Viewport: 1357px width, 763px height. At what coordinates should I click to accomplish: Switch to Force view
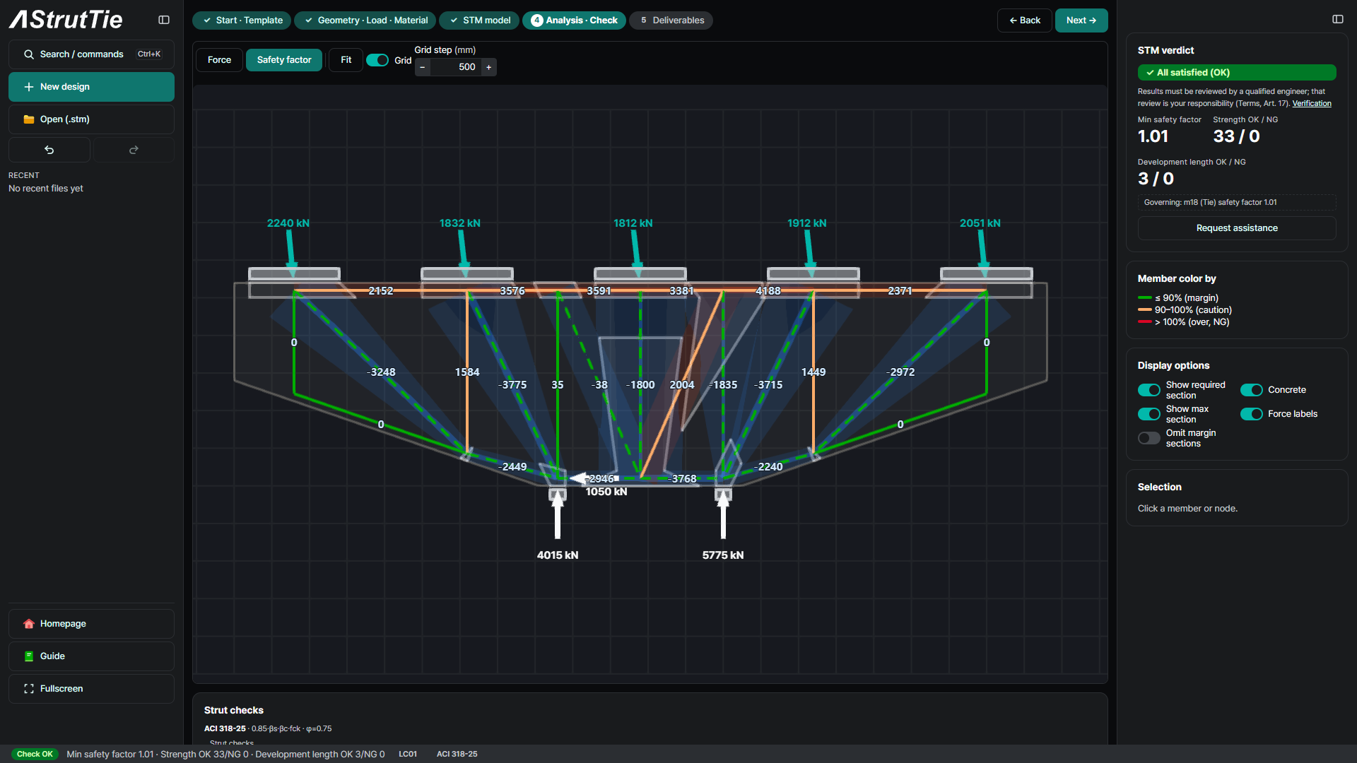[219, 60]
